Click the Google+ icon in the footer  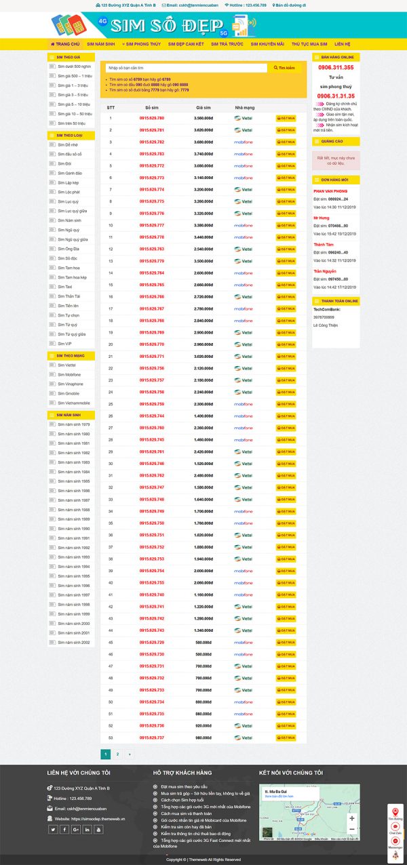(76, 830)
